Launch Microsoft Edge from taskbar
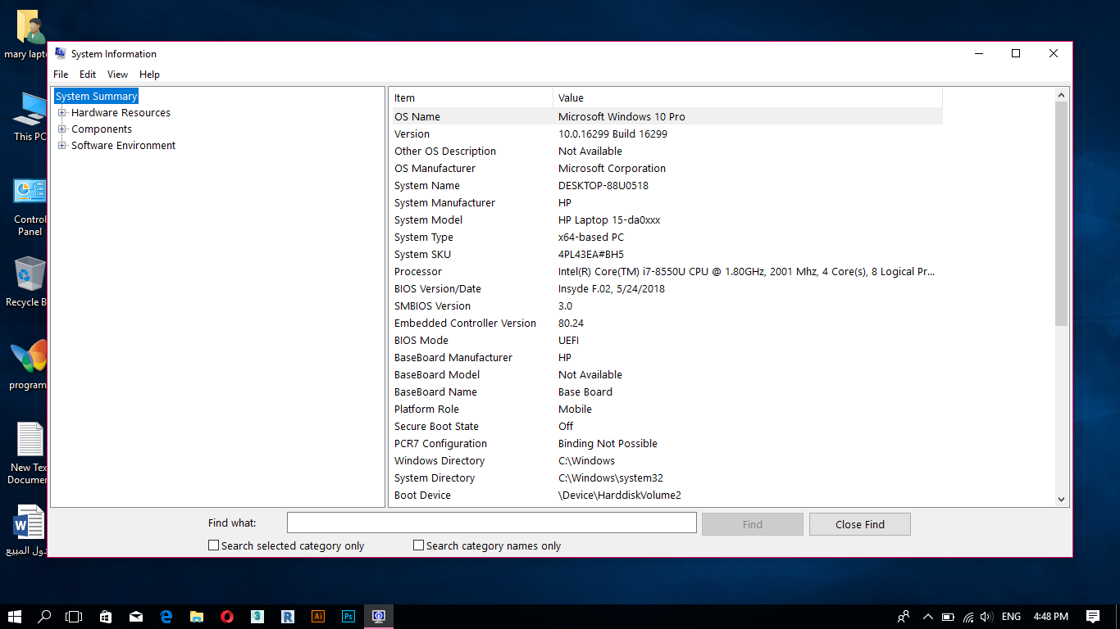The width and height of the screenshot is (1120, 629). tap(166, 617)
